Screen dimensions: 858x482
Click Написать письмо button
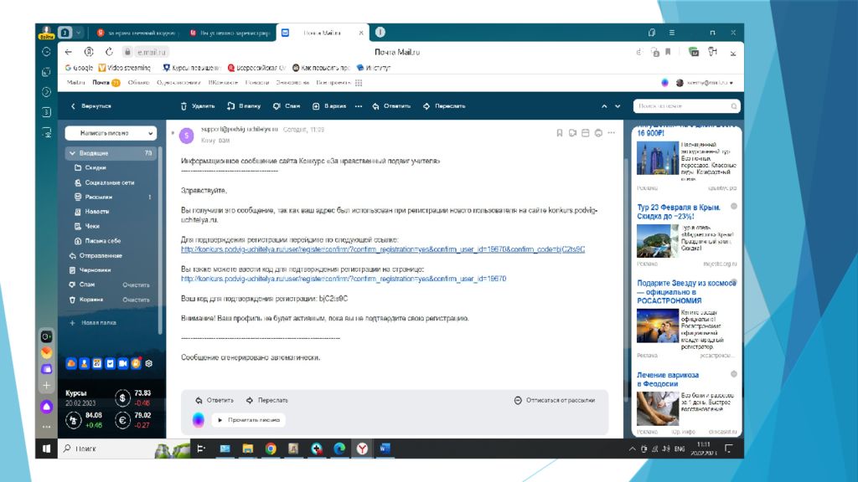105,133
